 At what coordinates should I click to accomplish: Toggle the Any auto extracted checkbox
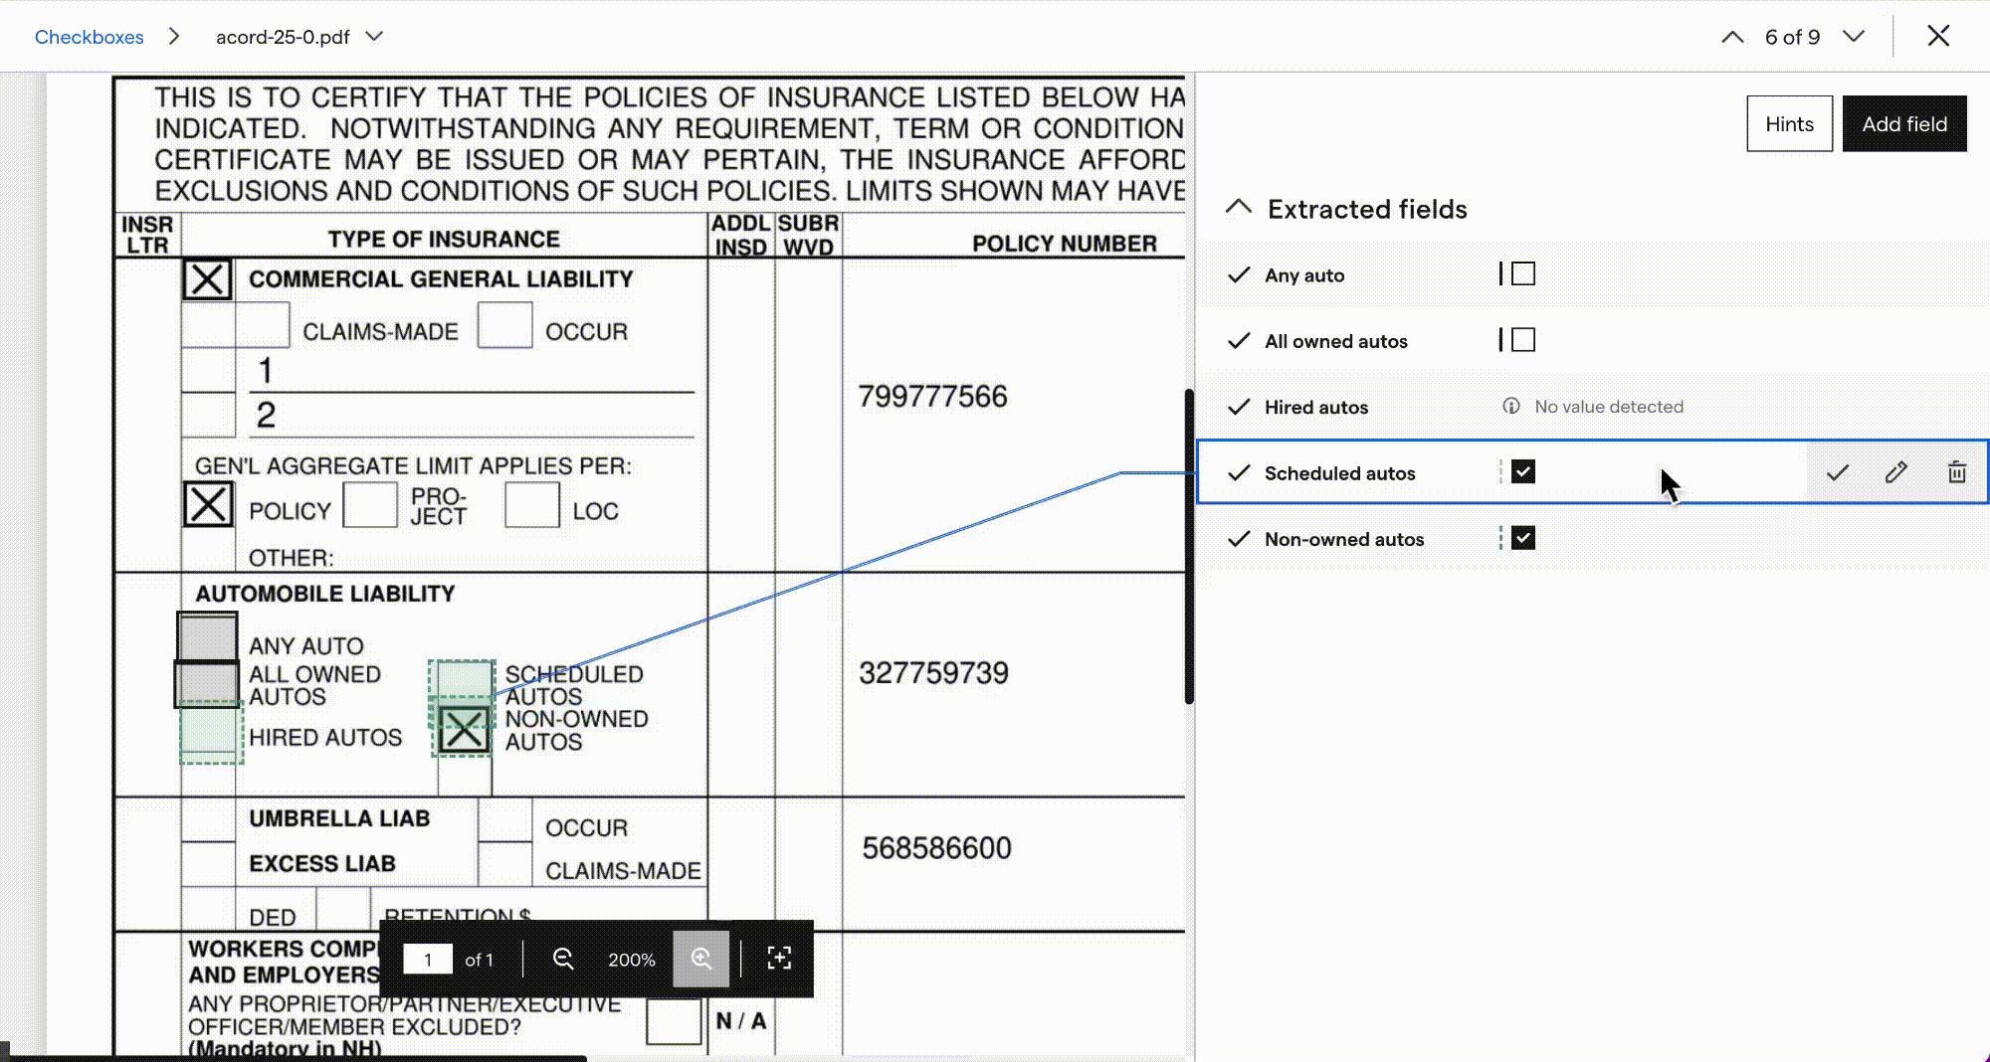(1523, 273)
